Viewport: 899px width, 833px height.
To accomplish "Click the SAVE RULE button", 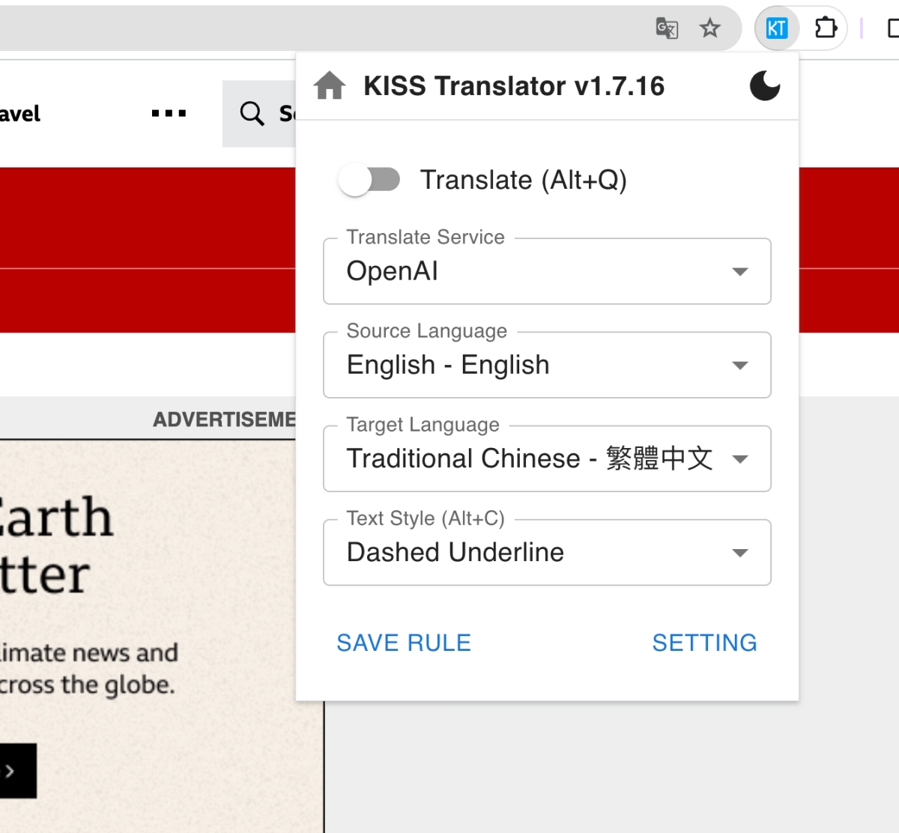I will click(x=404, y=643).
